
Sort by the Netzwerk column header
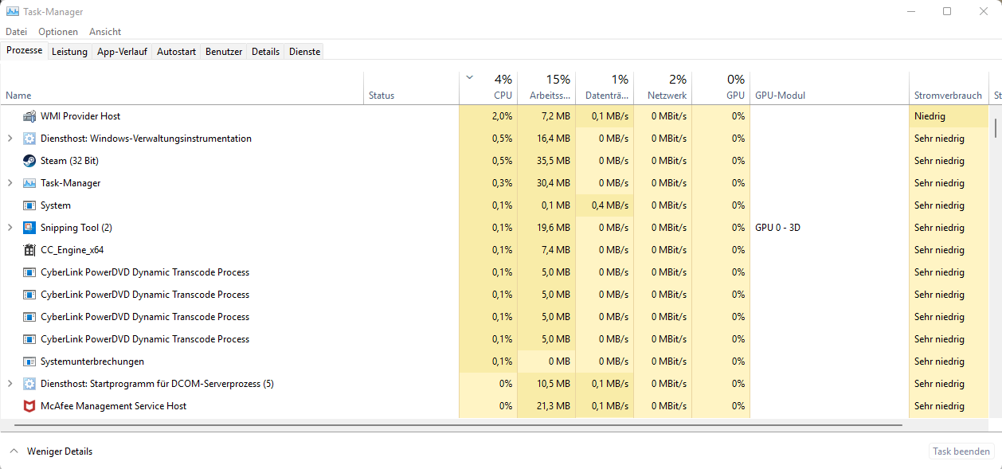[x=663, y=88]
